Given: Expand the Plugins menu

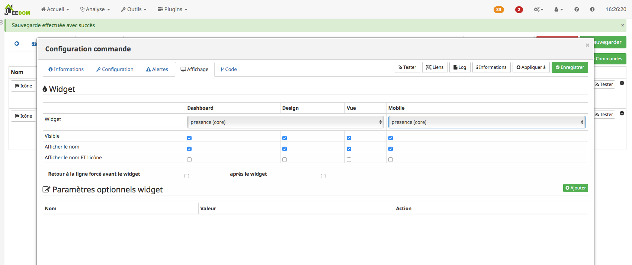Looking at the screenshot, I should click(173, 9).
